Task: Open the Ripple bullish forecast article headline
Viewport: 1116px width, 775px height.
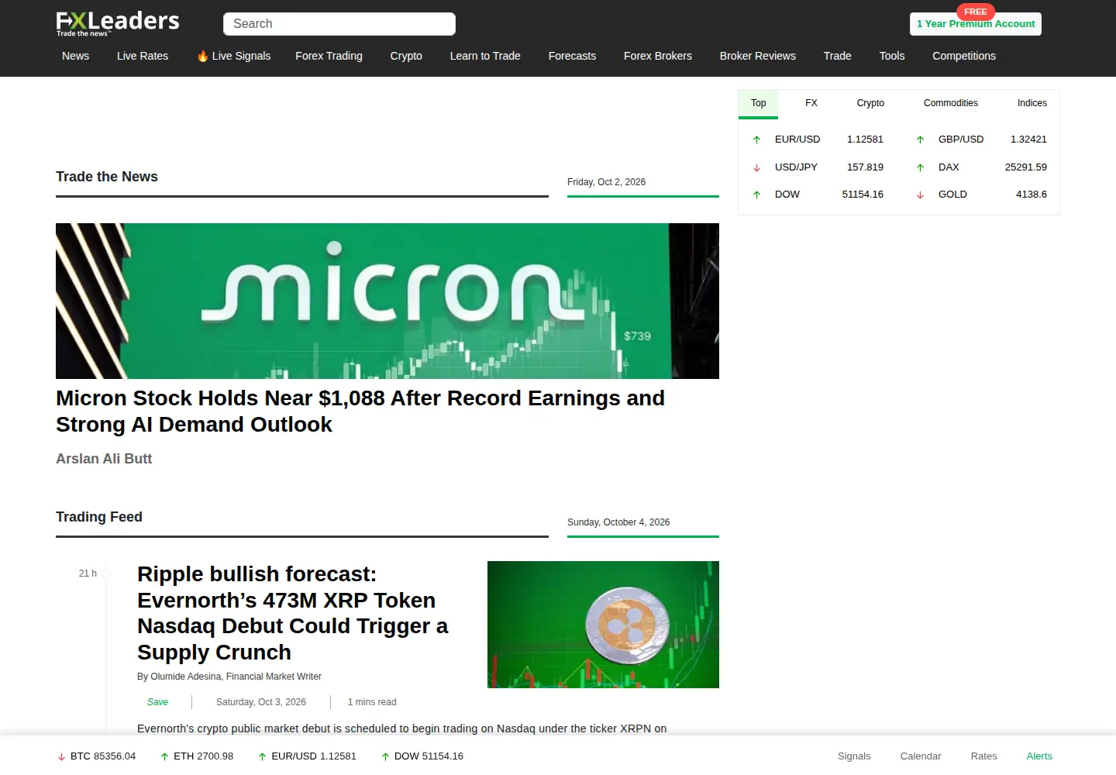Action: (292, 613)
